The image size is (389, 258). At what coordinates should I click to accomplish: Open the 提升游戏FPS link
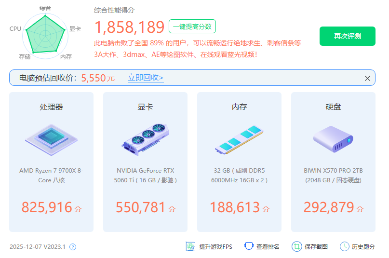215,246
